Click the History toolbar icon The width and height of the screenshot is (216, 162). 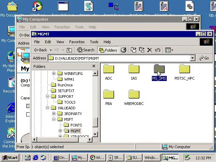point(124,50)
